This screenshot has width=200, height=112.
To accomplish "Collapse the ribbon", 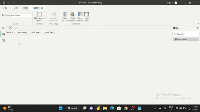I will click(x=198, y=24).
